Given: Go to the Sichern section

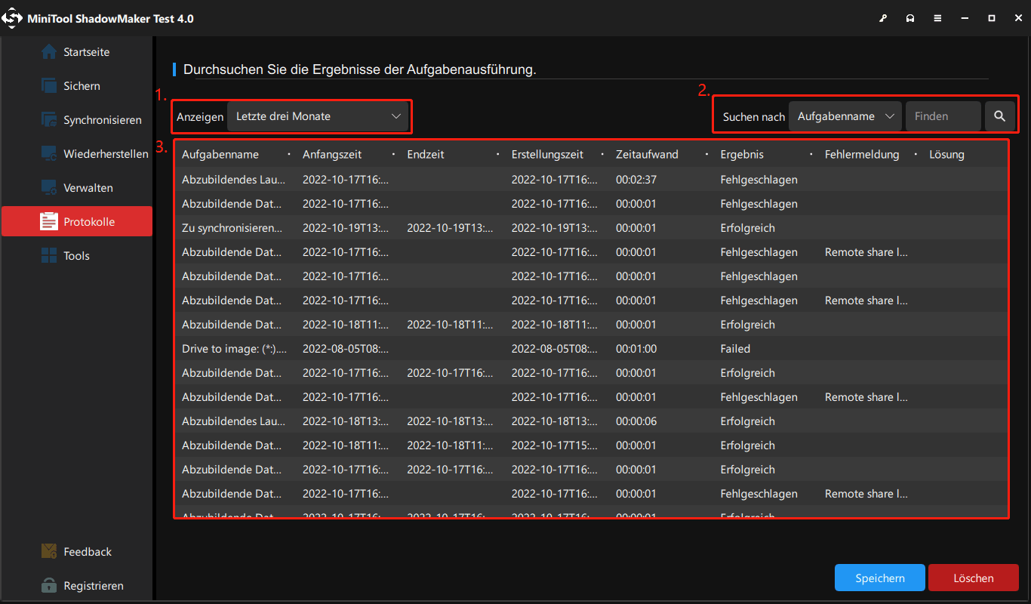Looking at the screenshot, I should point(76,86).
